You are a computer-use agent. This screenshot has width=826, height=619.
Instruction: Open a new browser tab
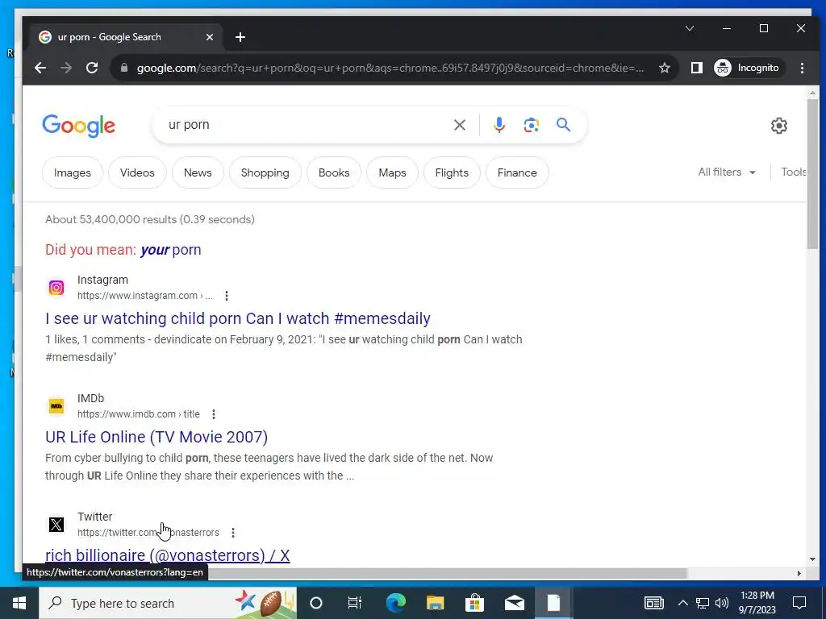240,37
